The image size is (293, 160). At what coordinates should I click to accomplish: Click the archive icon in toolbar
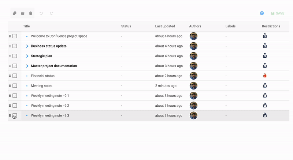click(23, 13)
